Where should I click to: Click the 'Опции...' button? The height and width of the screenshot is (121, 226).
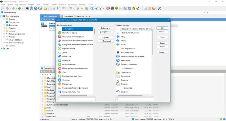click(162, 52)
